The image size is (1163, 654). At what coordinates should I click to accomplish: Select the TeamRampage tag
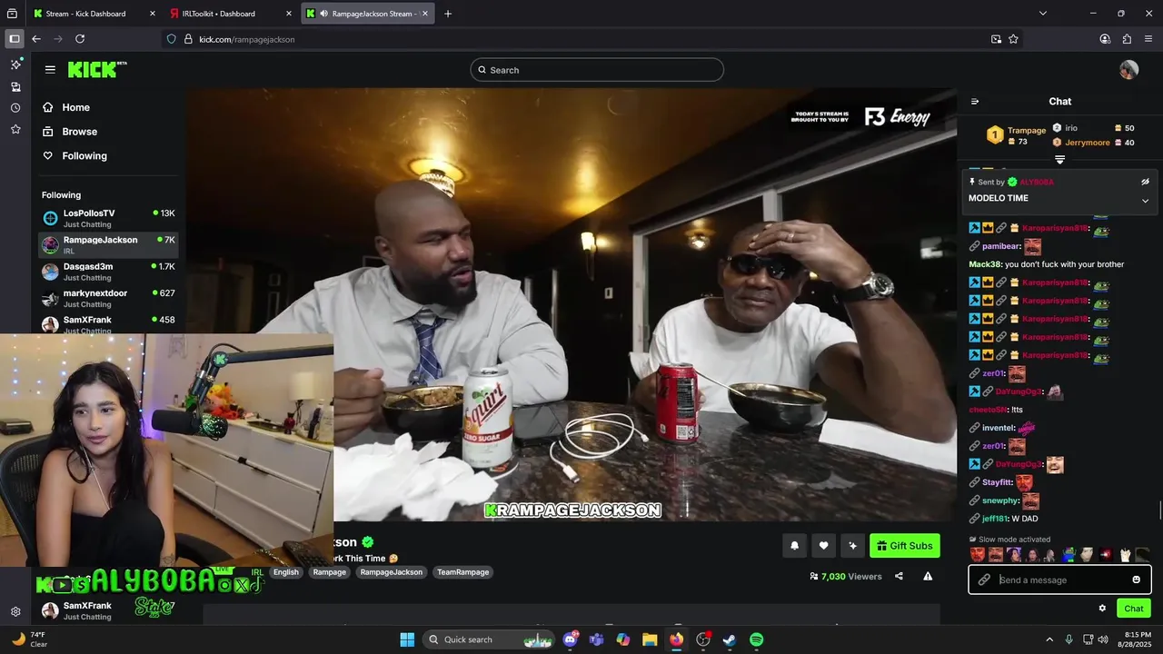(462, 572)
